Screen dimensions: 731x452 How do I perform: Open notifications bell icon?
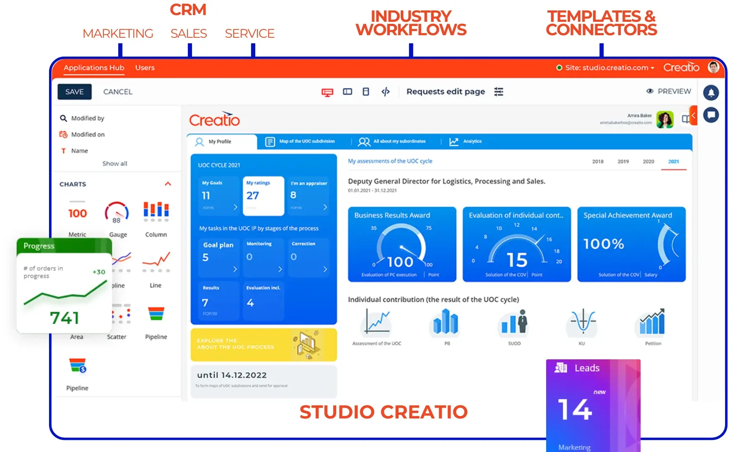(x=711, y=93)
